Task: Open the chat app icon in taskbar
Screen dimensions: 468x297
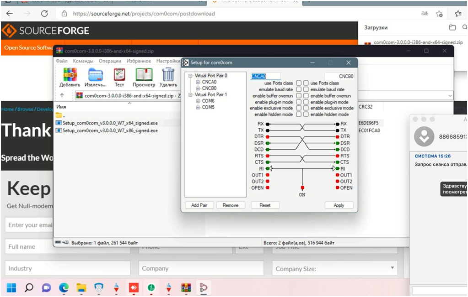Action: (x=46, y=287)
